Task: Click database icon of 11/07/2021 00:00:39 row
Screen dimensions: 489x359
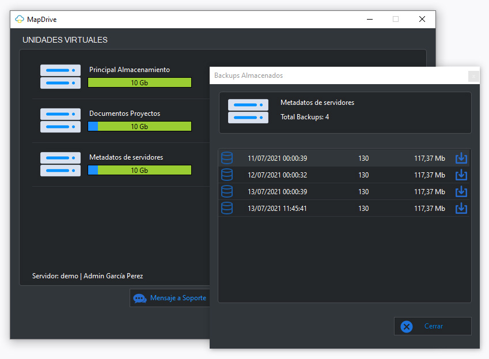Action: pos(227,158)
